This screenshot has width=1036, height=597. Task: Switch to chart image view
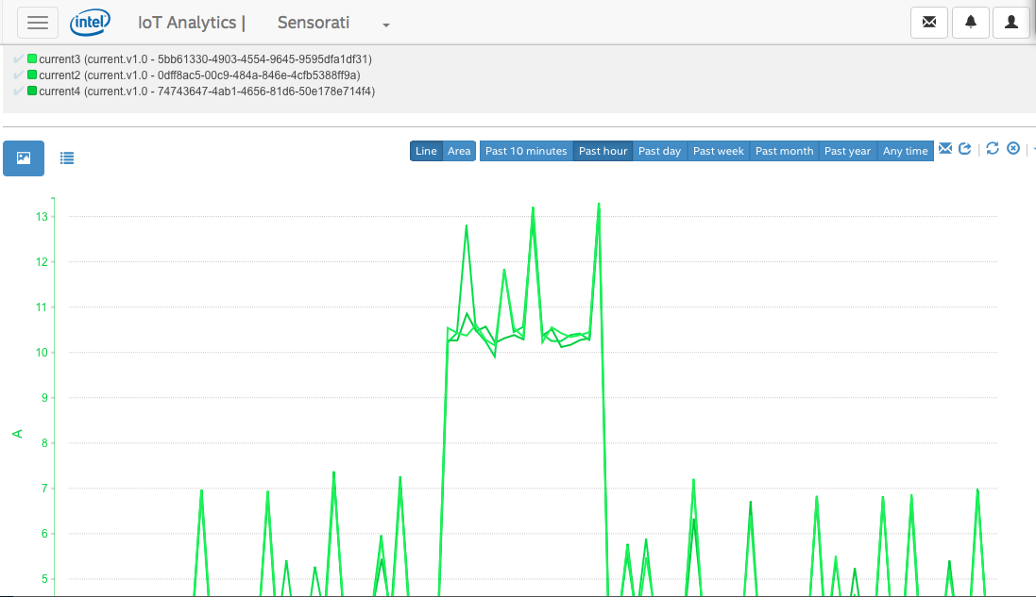(24, 158)
